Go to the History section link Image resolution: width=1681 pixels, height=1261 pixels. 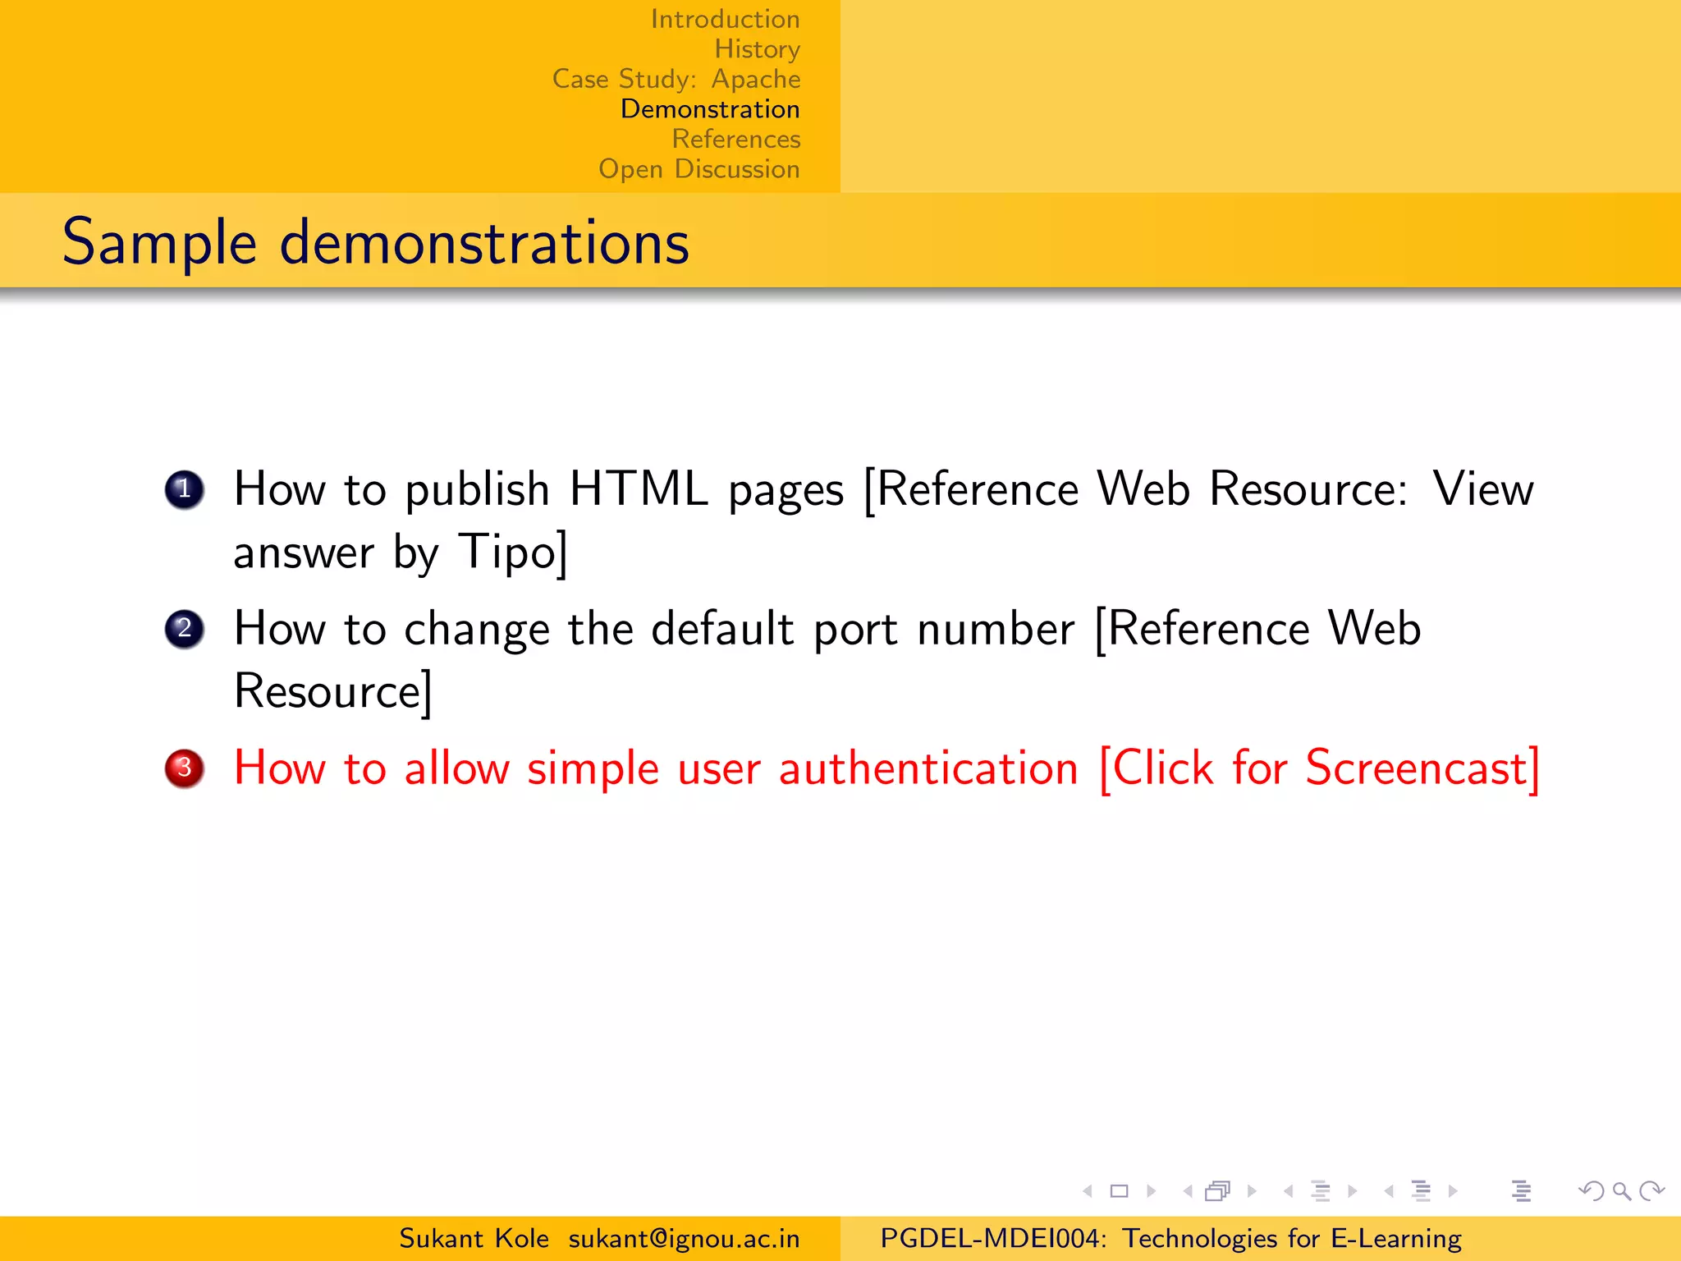tap(757, 49)
